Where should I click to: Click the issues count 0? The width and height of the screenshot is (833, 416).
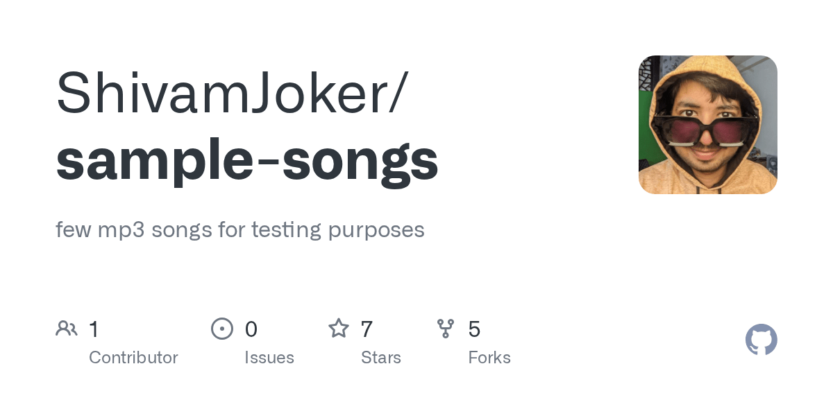click(251, 329)
